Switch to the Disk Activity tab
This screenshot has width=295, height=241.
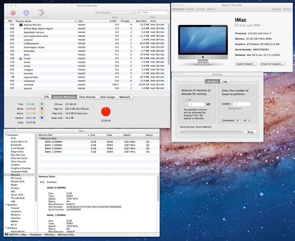pyautogui.click(x=87, y=97)
